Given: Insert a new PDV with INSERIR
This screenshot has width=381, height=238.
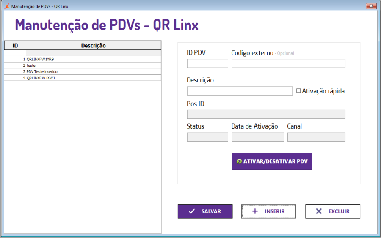Looking at the screenshot, I should [268, 211].
